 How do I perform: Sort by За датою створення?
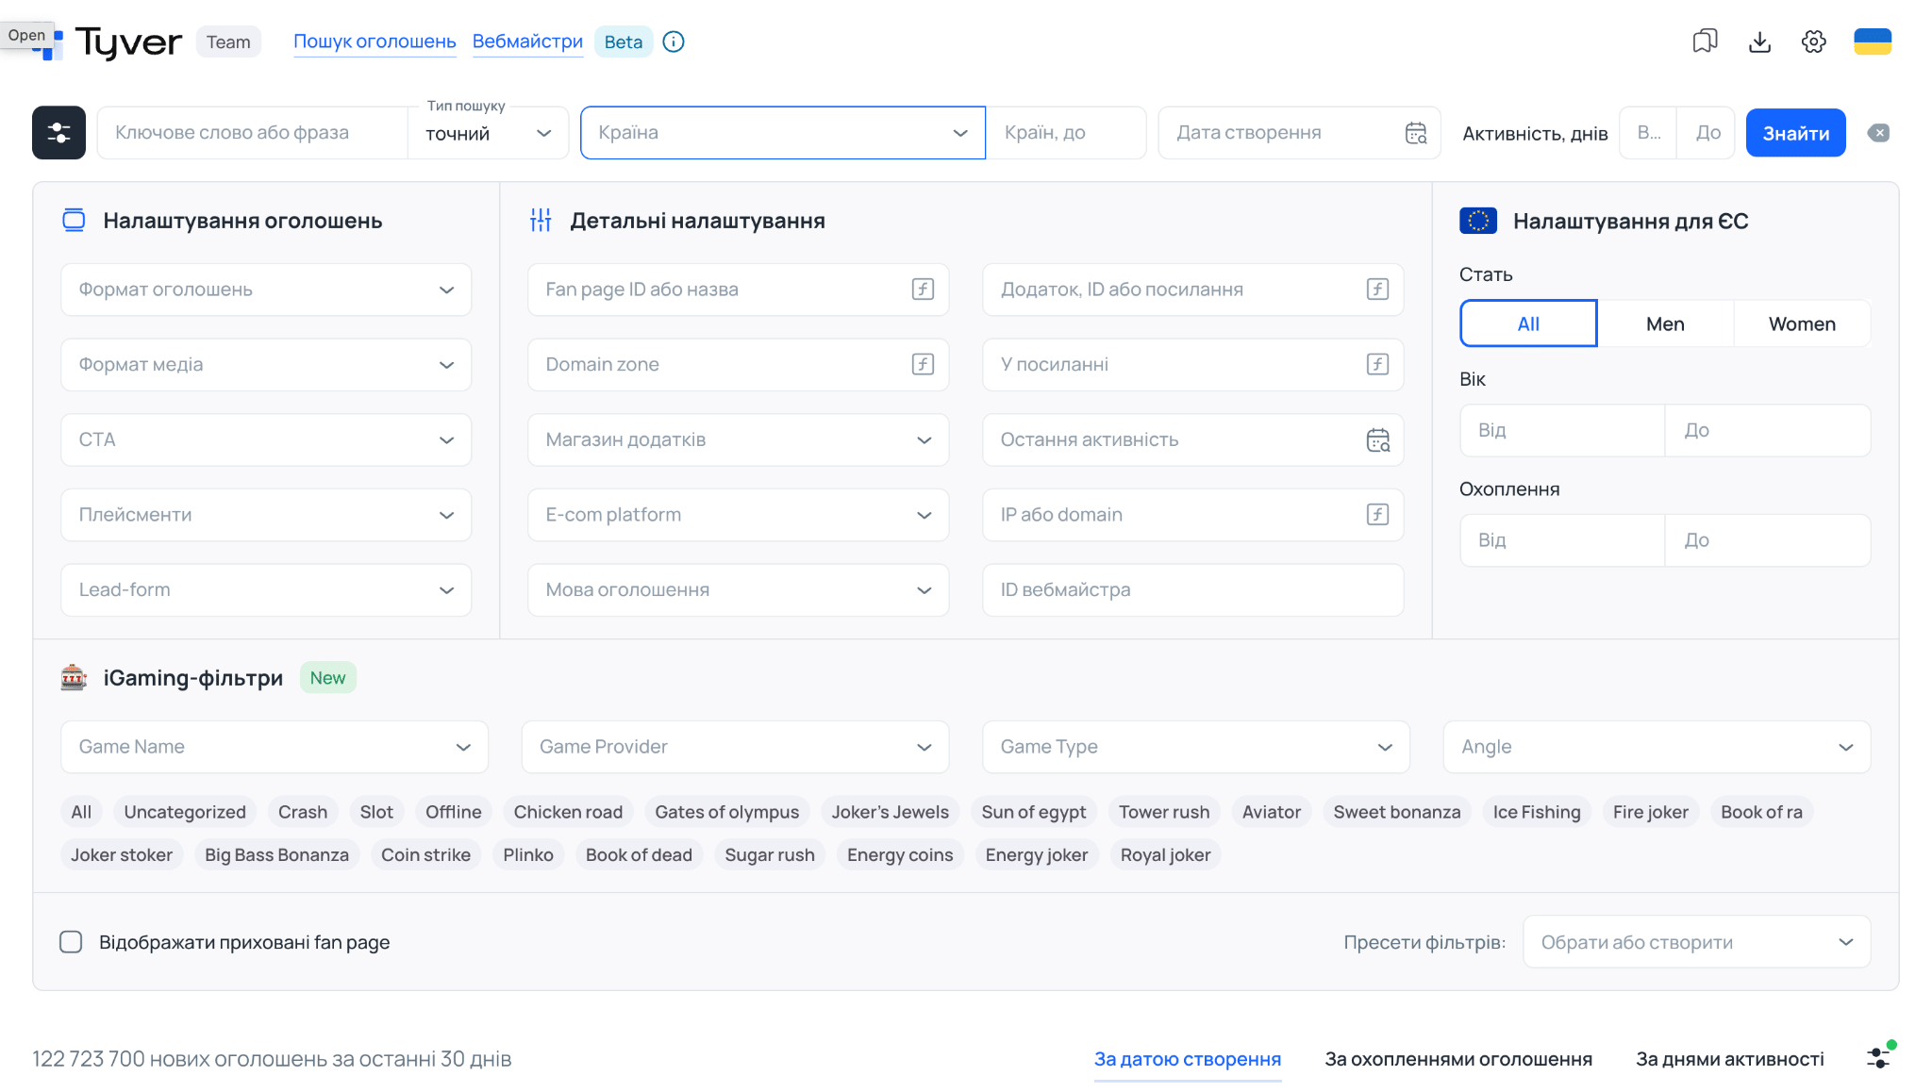click(1187, 1059)
